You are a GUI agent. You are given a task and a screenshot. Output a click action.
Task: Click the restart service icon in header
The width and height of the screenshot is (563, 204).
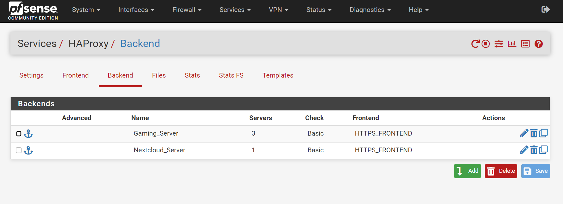[475, 44]
